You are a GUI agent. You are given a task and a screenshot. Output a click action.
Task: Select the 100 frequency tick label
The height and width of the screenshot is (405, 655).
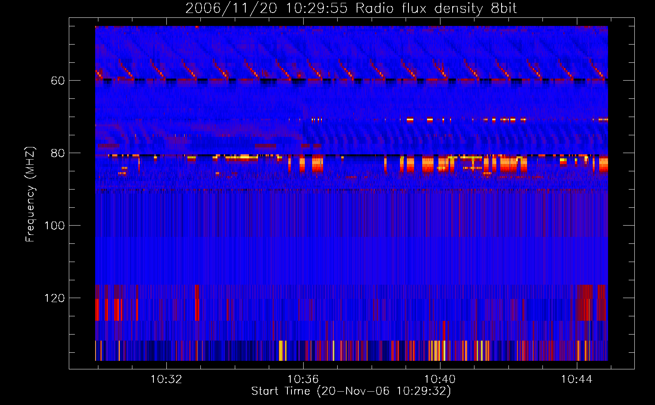tap(54, 226)
